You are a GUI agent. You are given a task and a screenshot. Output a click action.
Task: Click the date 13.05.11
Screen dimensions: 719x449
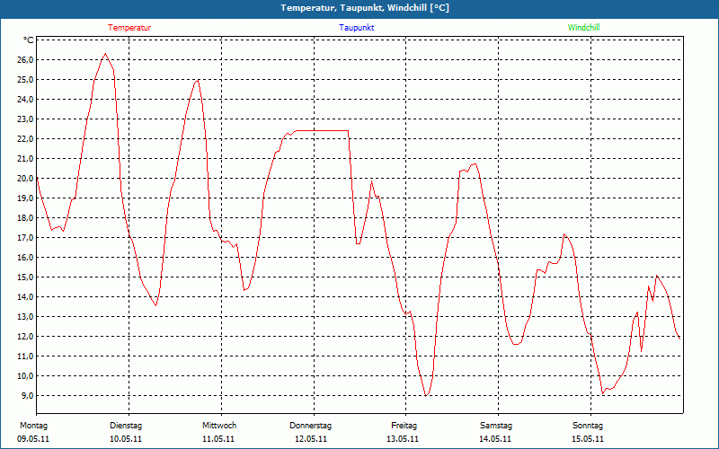point(403,439)
